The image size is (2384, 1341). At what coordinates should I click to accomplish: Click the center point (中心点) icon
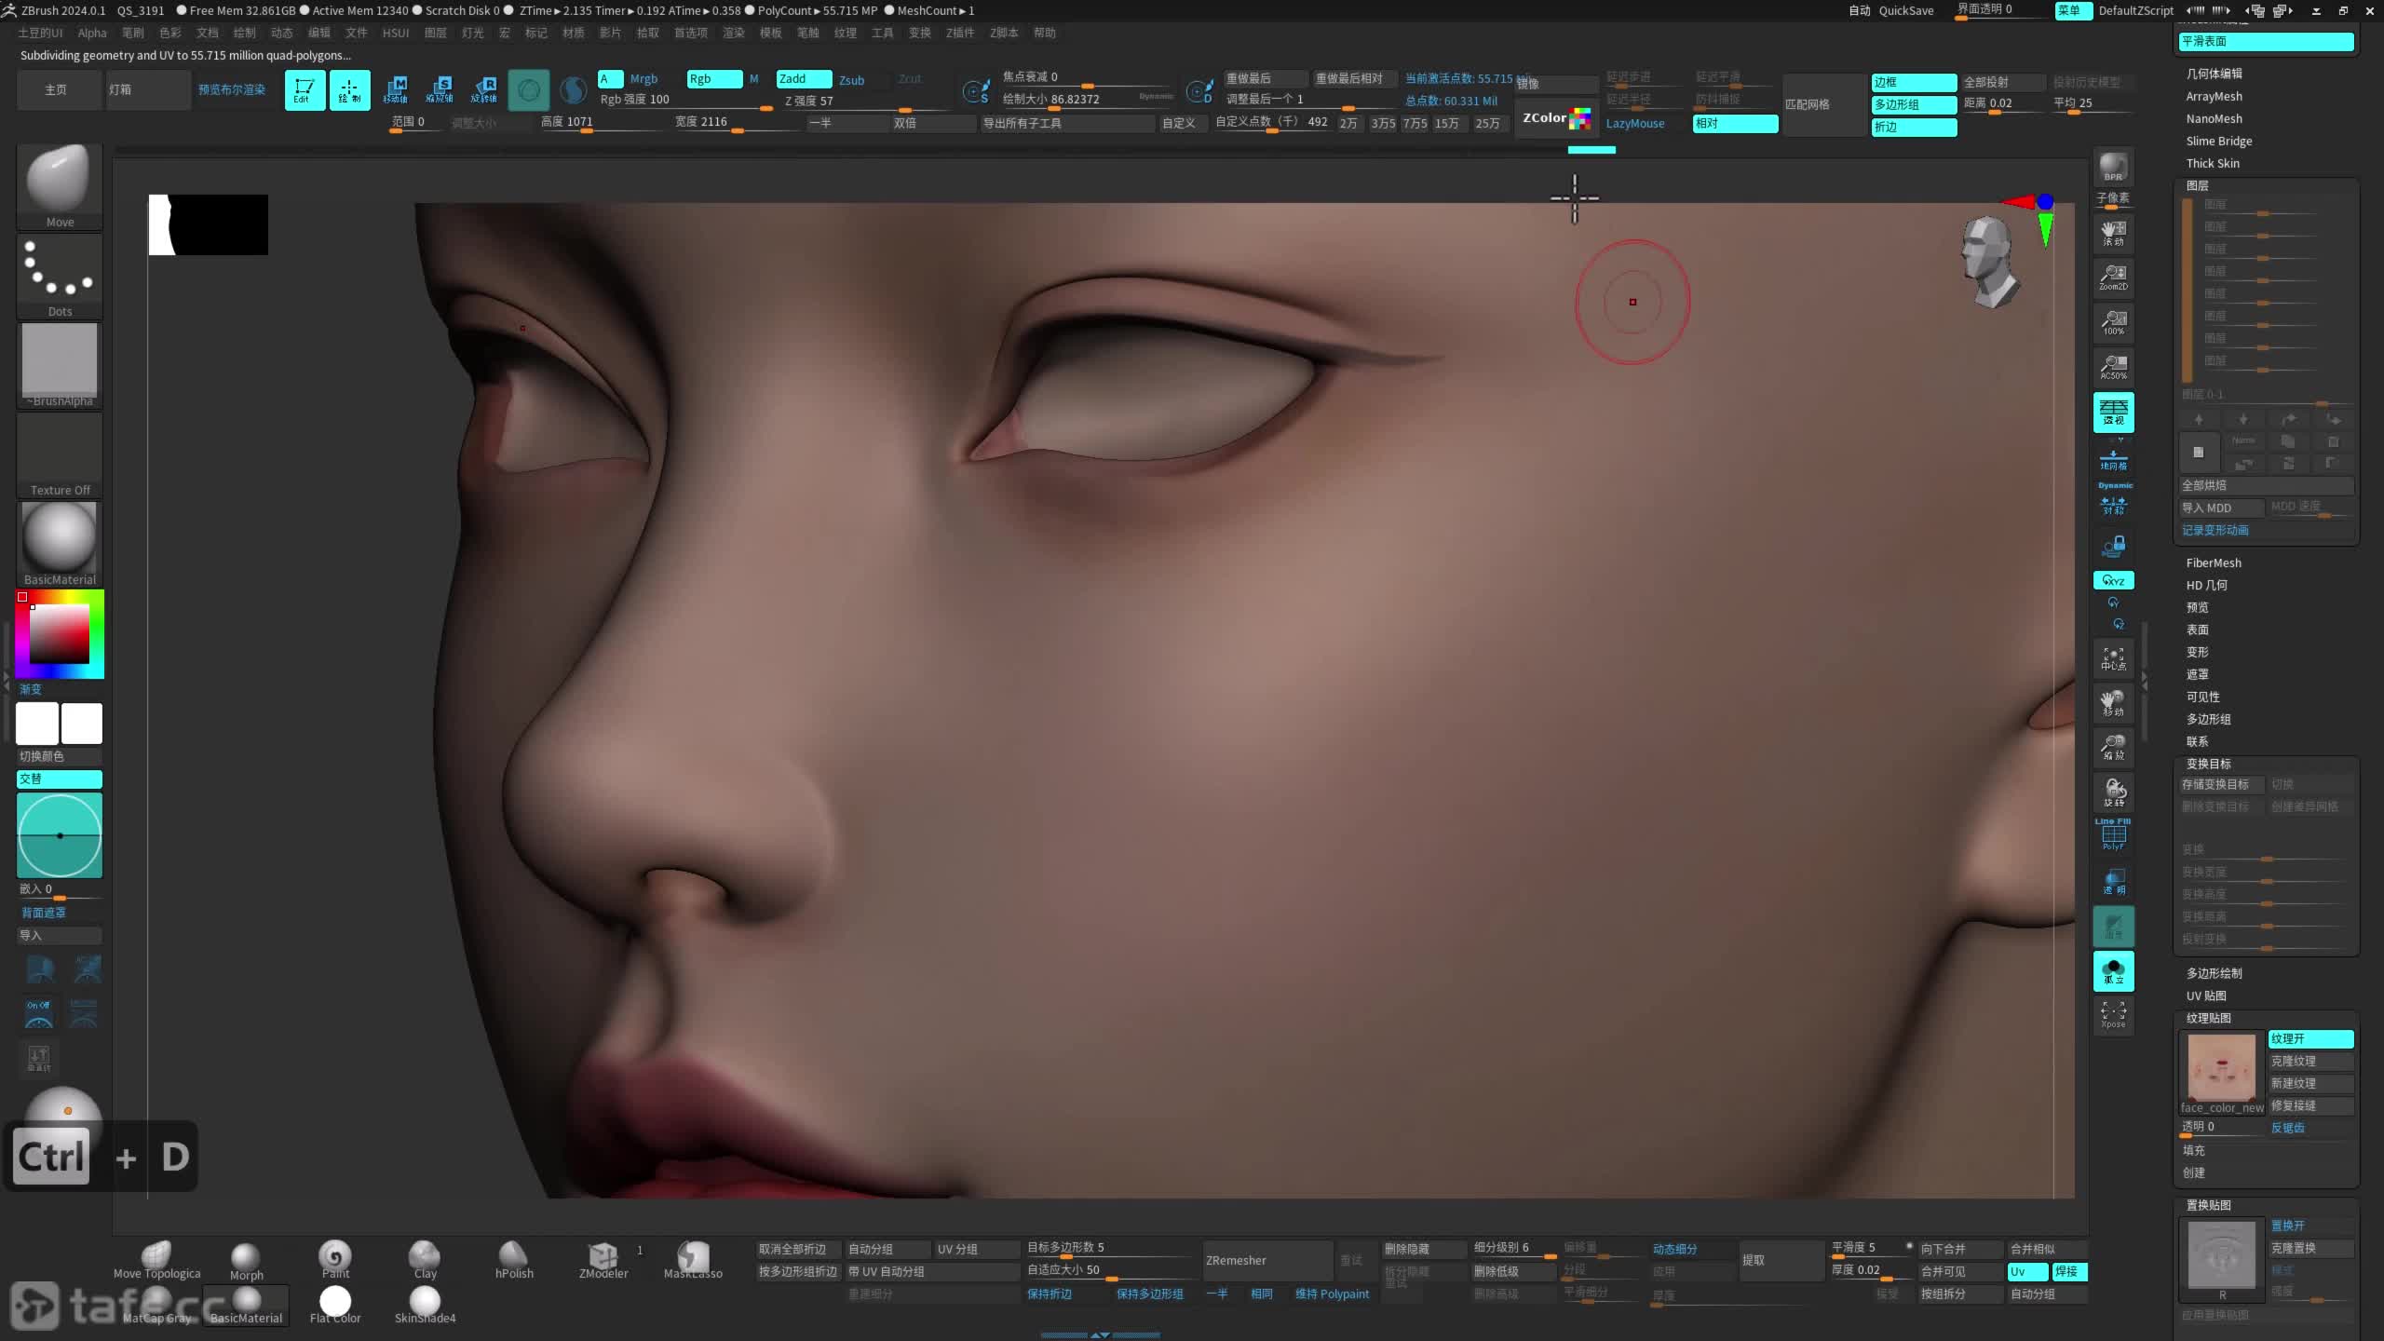(2113, 658)
